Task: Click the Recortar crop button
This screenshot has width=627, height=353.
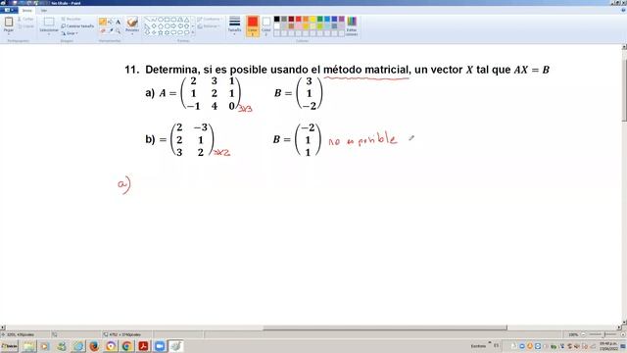Action: tap(72, 20)
